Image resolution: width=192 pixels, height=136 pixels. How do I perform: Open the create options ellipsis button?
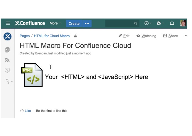(87, 23)
